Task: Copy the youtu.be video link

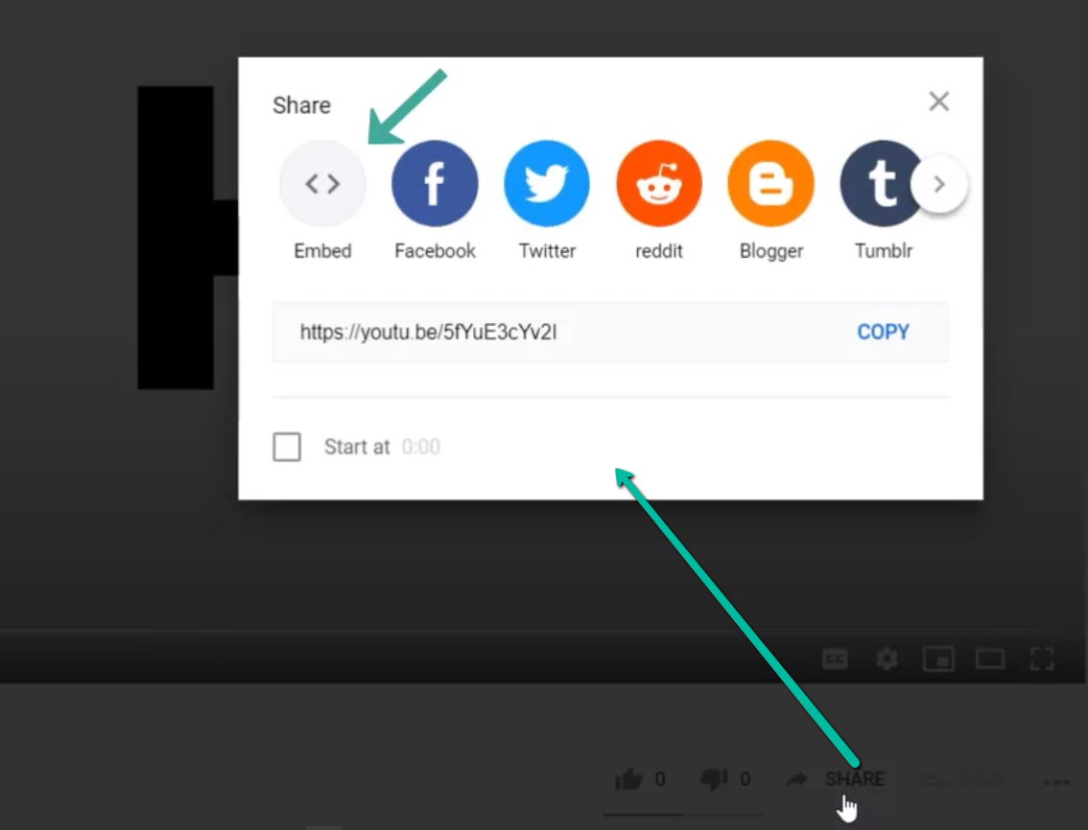Action: coord(883,333)
